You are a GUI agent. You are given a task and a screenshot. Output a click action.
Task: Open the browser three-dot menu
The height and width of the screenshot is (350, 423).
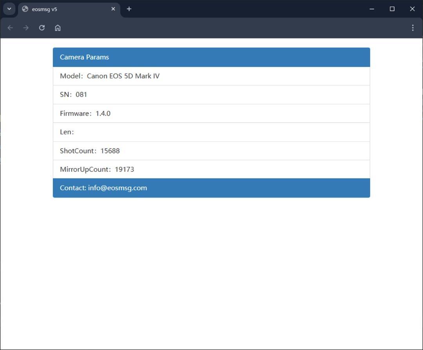click(x=413, y=28)
